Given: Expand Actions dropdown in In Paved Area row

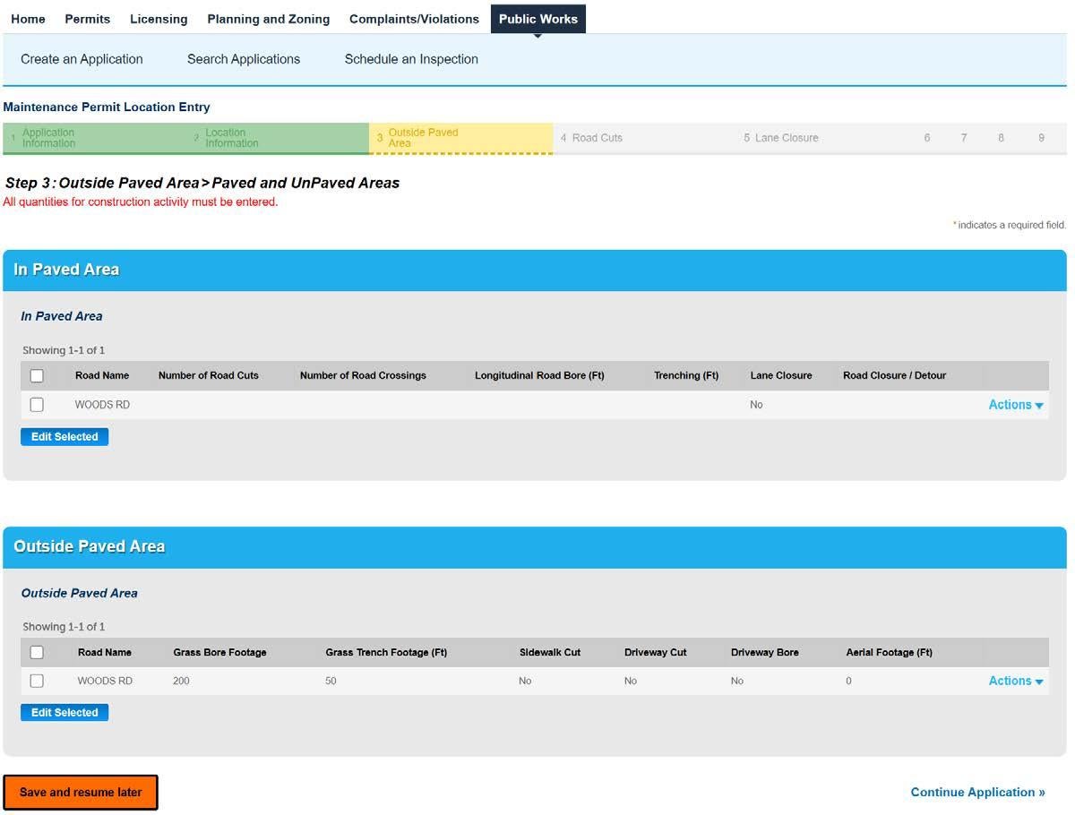Looking at the screenshot, I should 1015,405.
